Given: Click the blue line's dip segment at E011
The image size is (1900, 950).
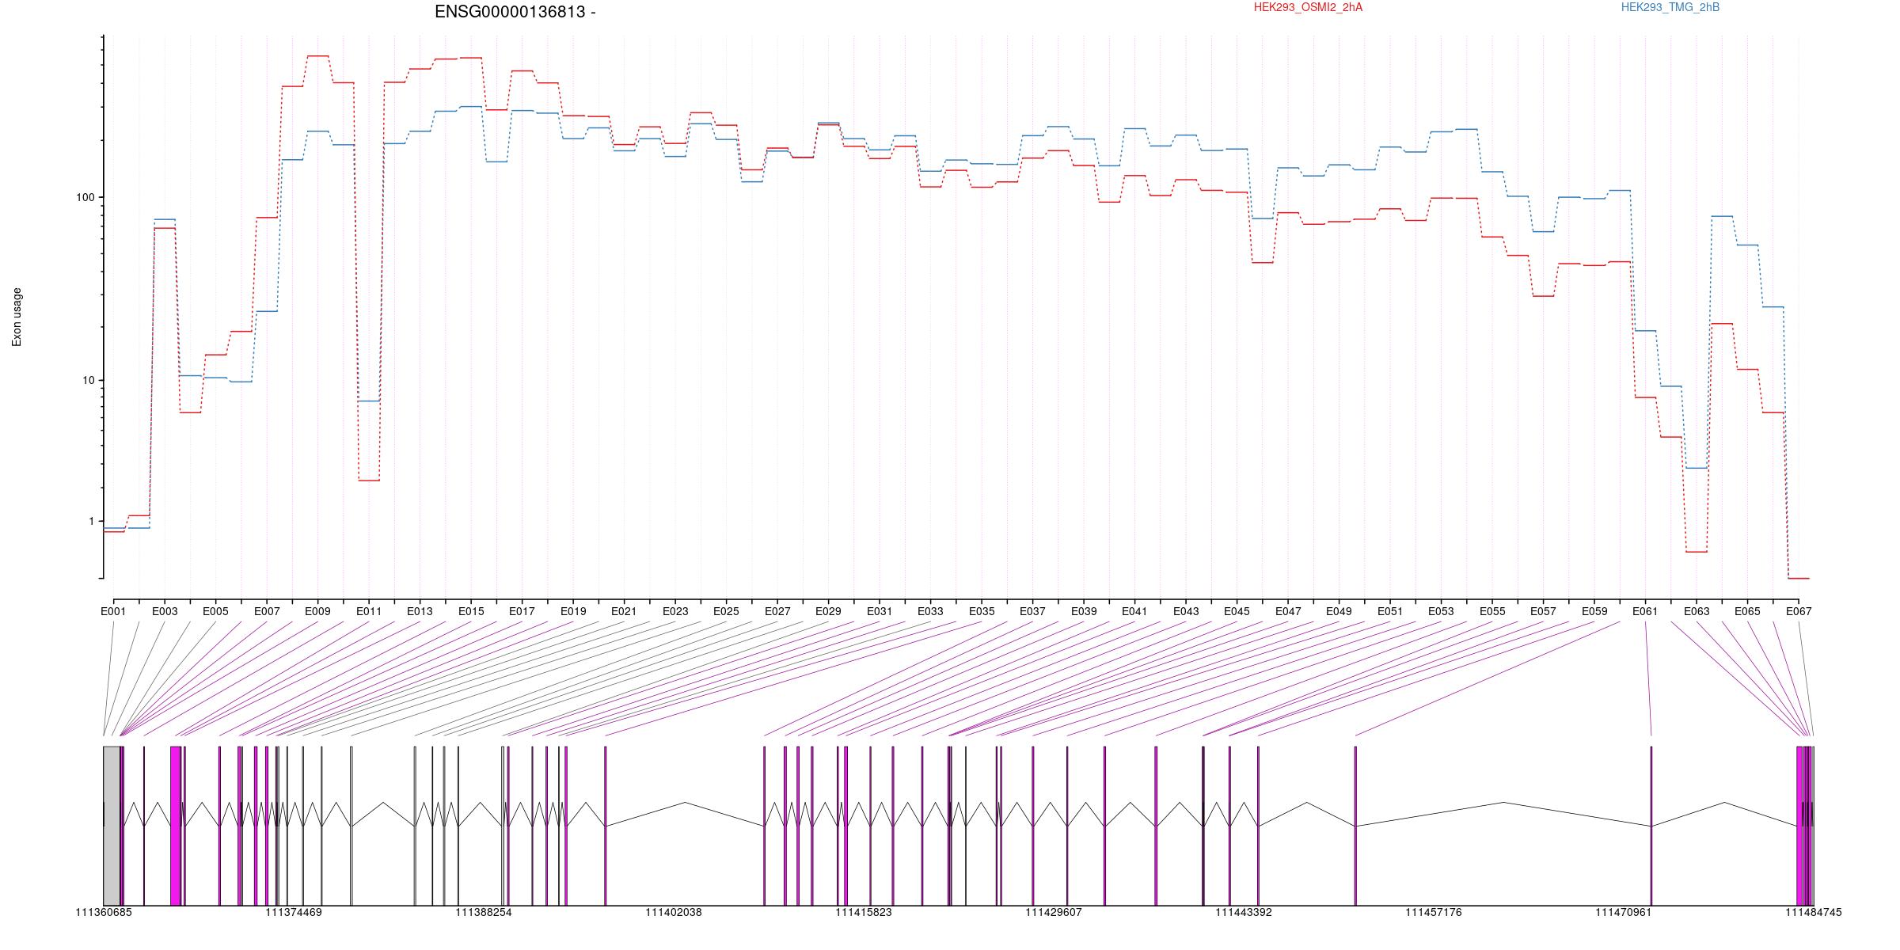Looking at the screenshot, I should point(369,401).
